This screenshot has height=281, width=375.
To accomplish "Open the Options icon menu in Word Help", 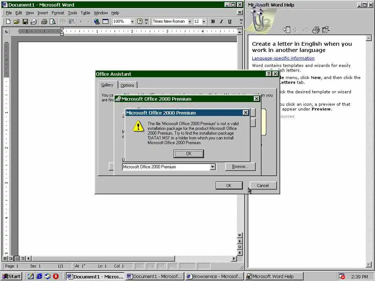I will click(326, 30).
